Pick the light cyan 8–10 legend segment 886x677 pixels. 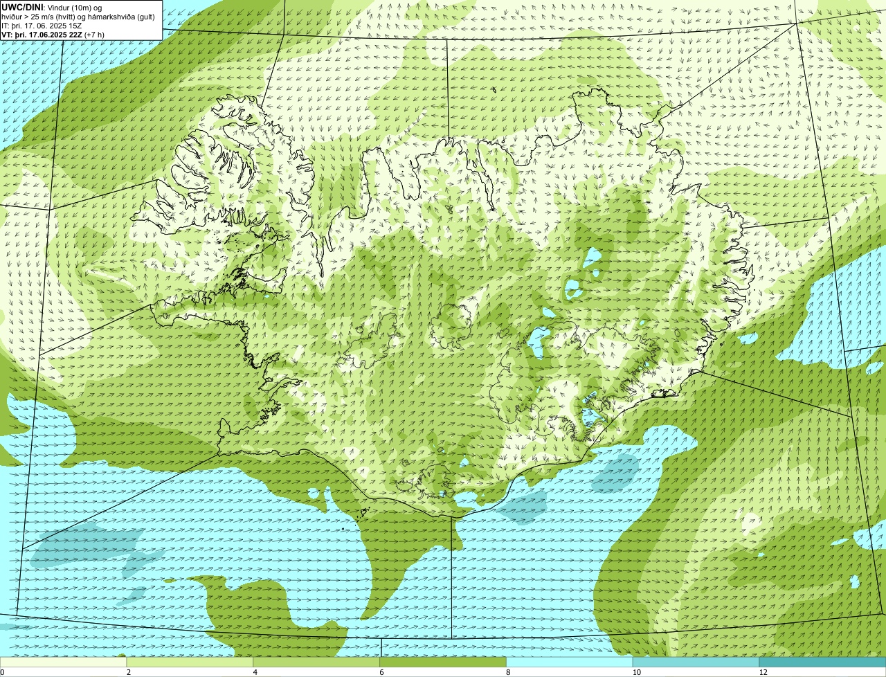pyautogui.click(x=570, y=662)
